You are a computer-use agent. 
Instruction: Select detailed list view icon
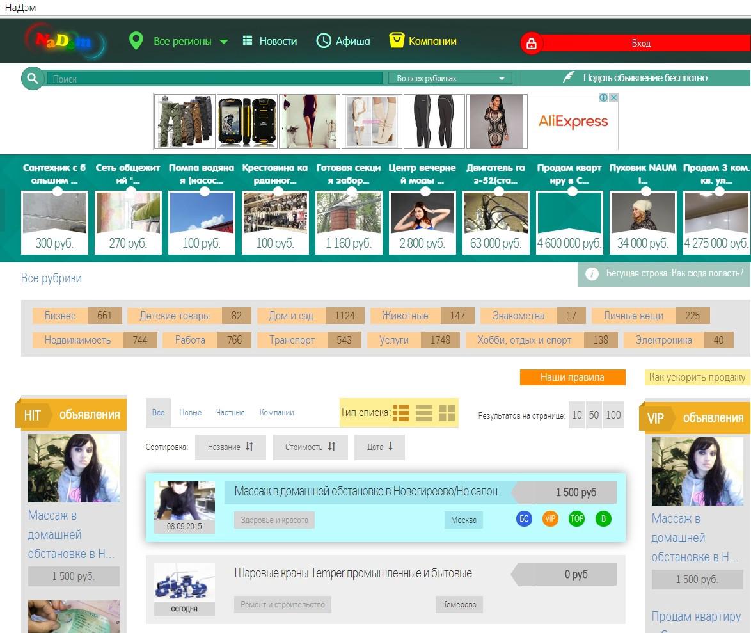click(401, 413)
